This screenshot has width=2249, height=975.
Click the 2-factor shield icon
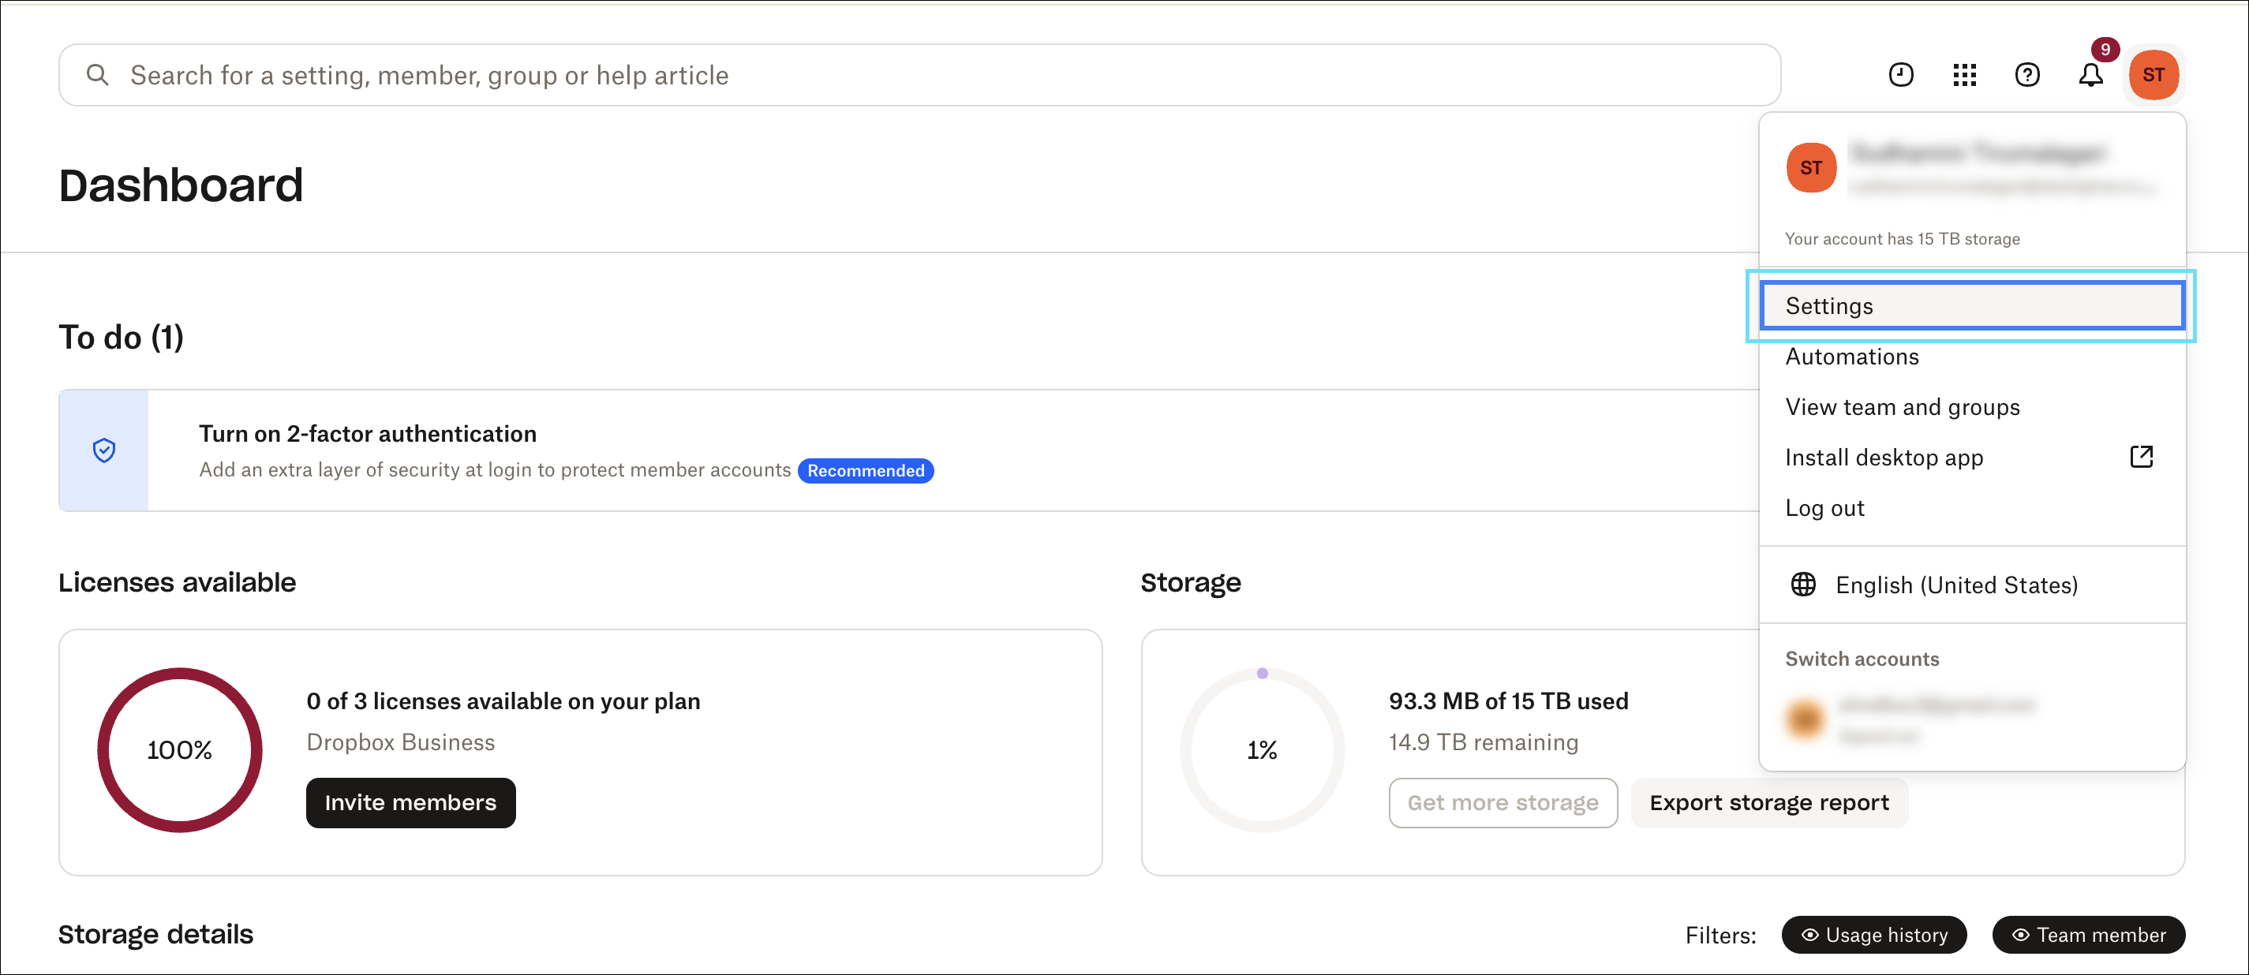coord(104,450)
